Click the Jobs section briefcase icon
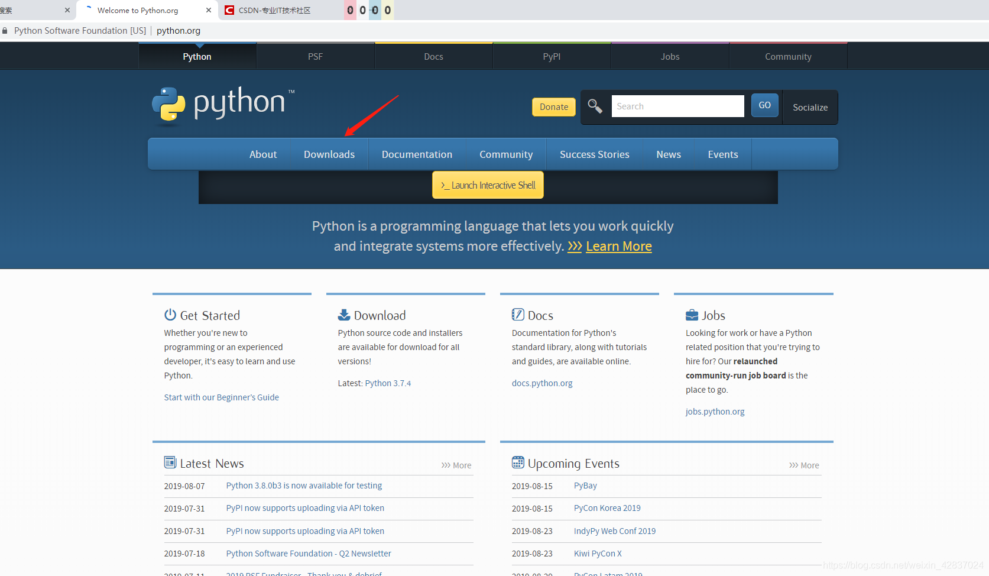Image resolution: width=989 pixels, height=576 pixels. click(692, 315)
